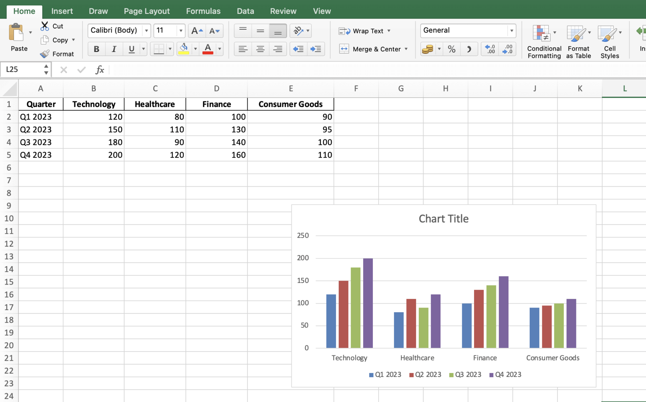Open the Calibri (Body) font dropdown
Image resolution: width=646 pixels, height=402 pixels.
click(x=146, y=31)
